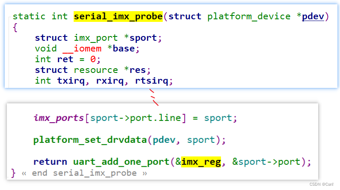Click the uart_add_one_port function call
This screenshot has width=340, height=190.
[x=121, y=162]
